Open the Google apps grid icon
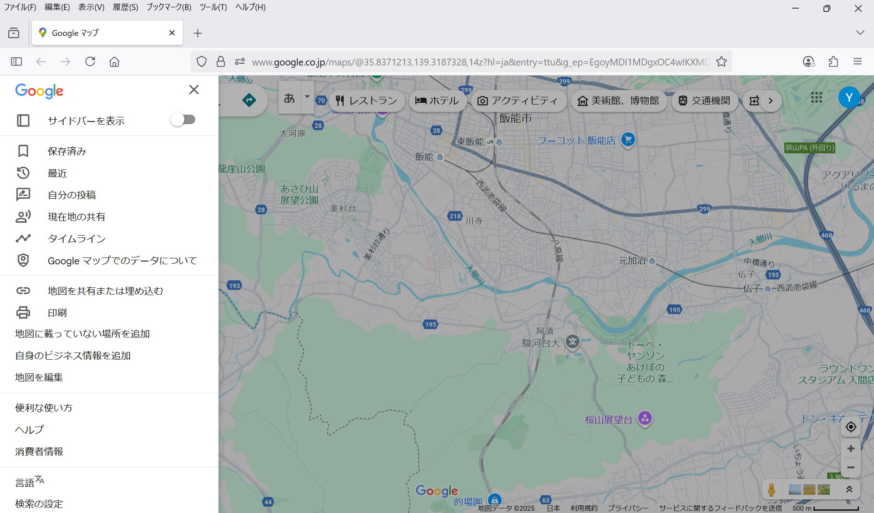Screen dimensions: 874x513 816,97
